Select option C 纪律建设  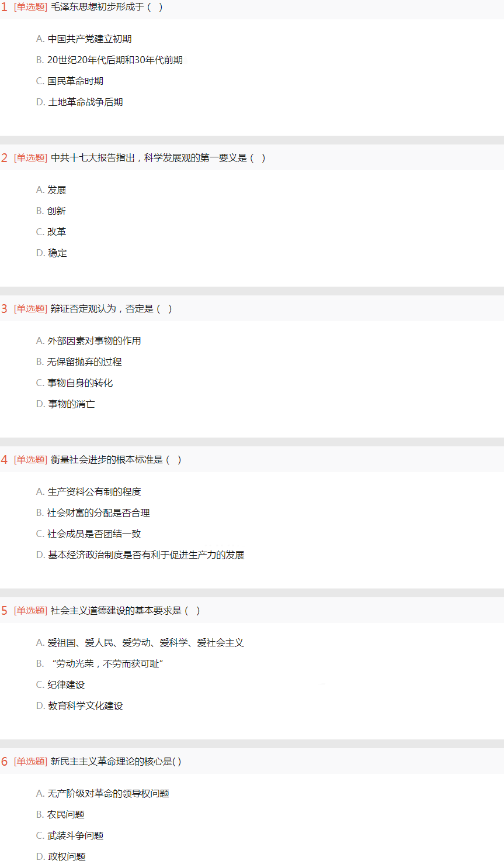click(61, 685)
